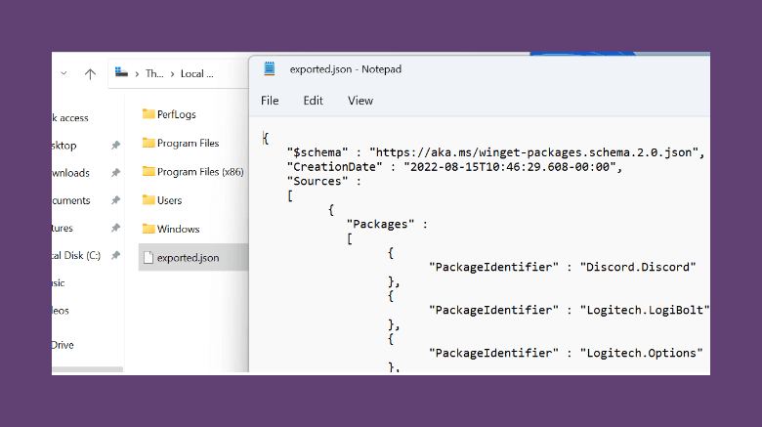The width and height of the screenshot is (762, 427).
Task: Open OneDrive in navigation pane
Action: click(x=63, y=345)
